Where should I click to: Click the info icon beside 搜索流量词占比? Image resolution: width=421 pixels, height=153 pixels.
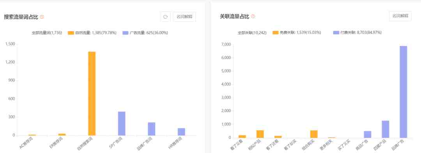click(42, 17)
